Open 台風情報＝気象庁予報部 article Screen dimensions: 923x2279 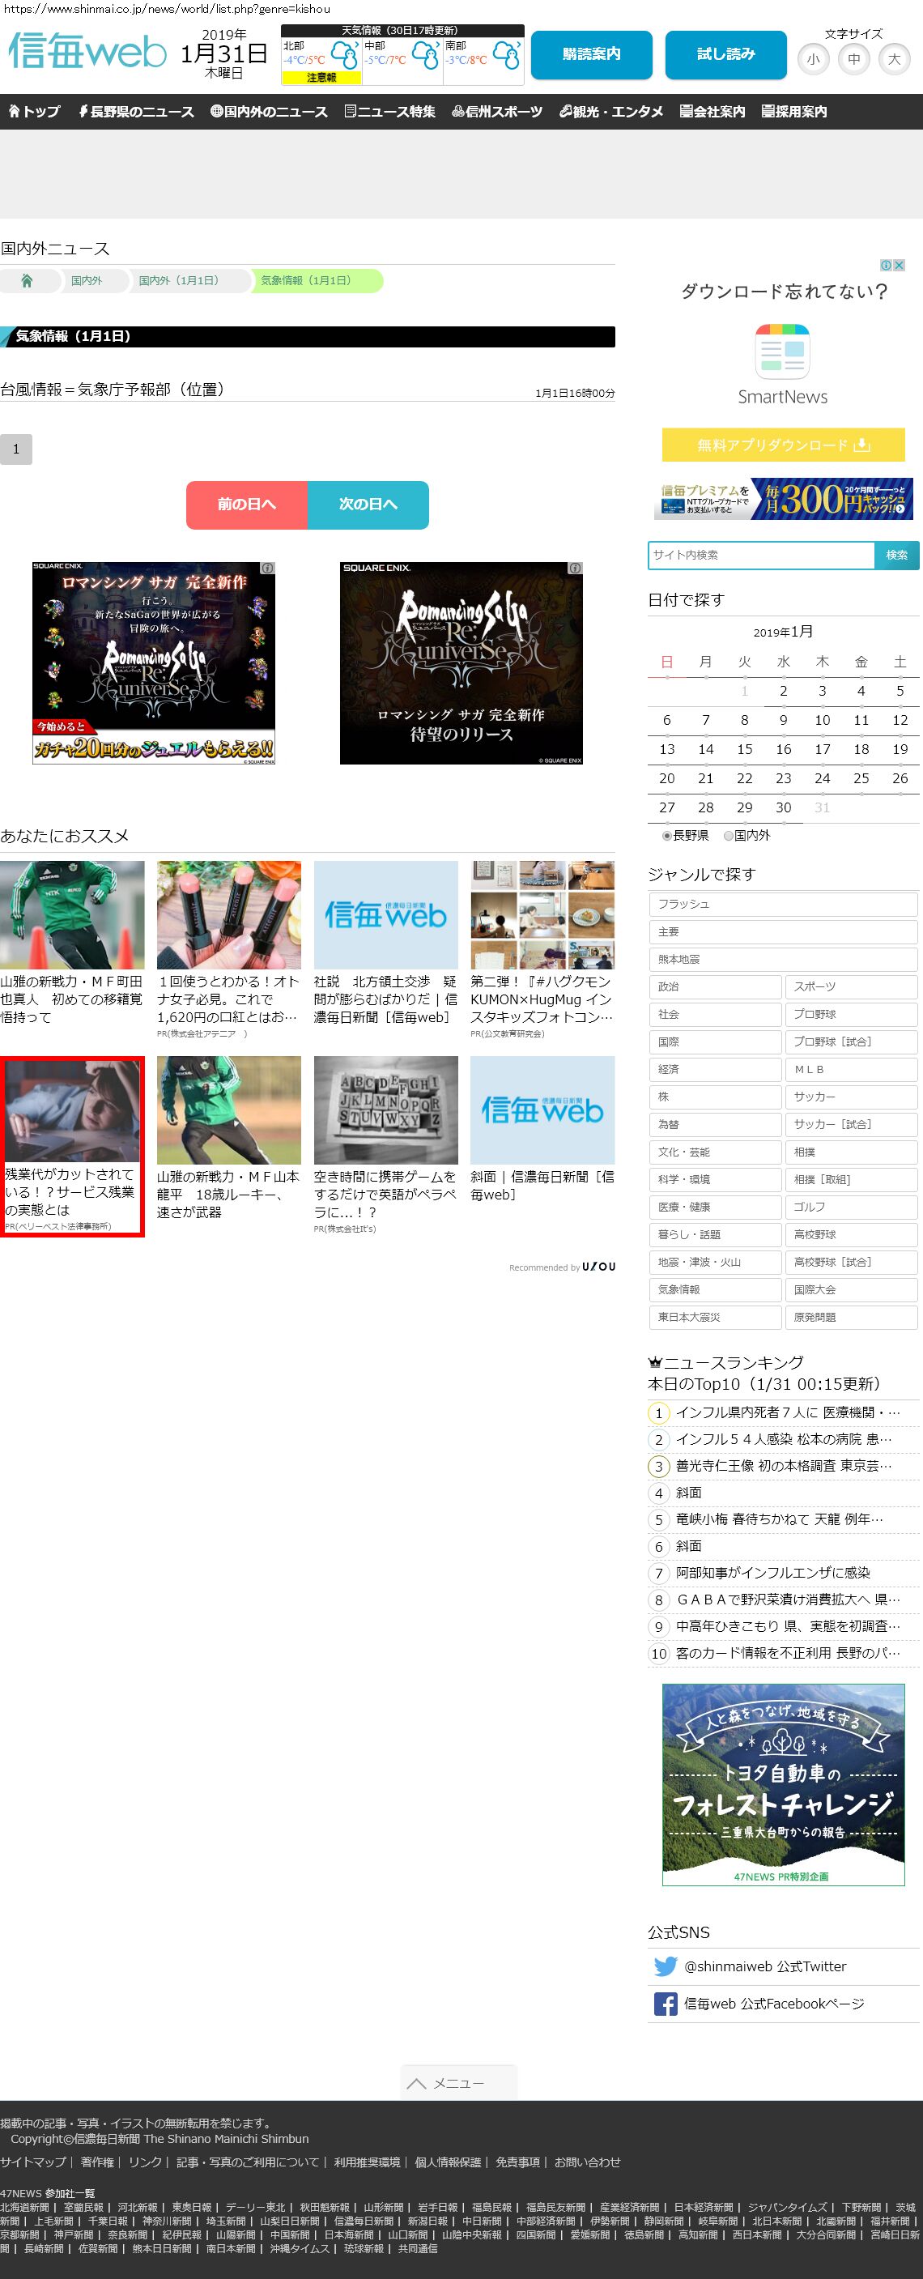pyautogui.click(x=113, y=390)
